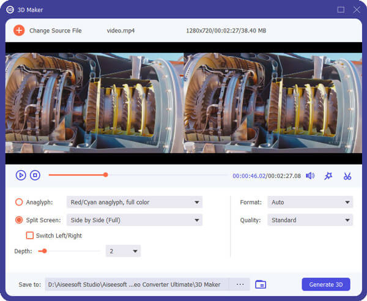Maximize the 3D Maker window

pos(341,10)
